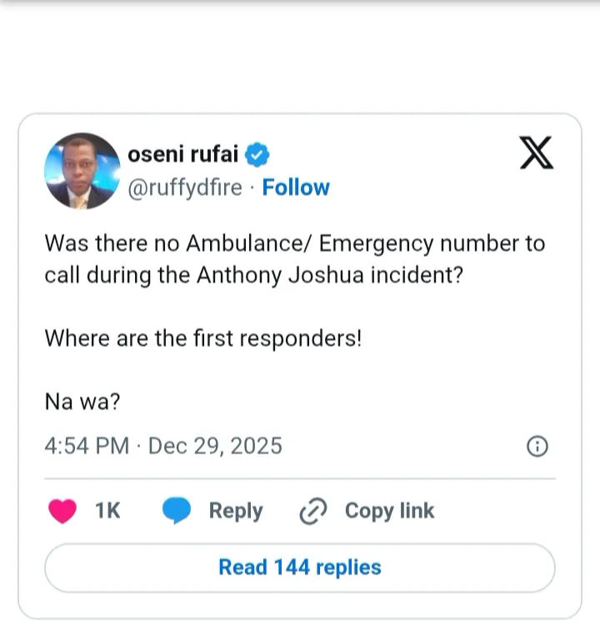Viewport: 600px width, 642px height.
Task: Open the @ruffydfire handle link
Action: pos(186,188)
